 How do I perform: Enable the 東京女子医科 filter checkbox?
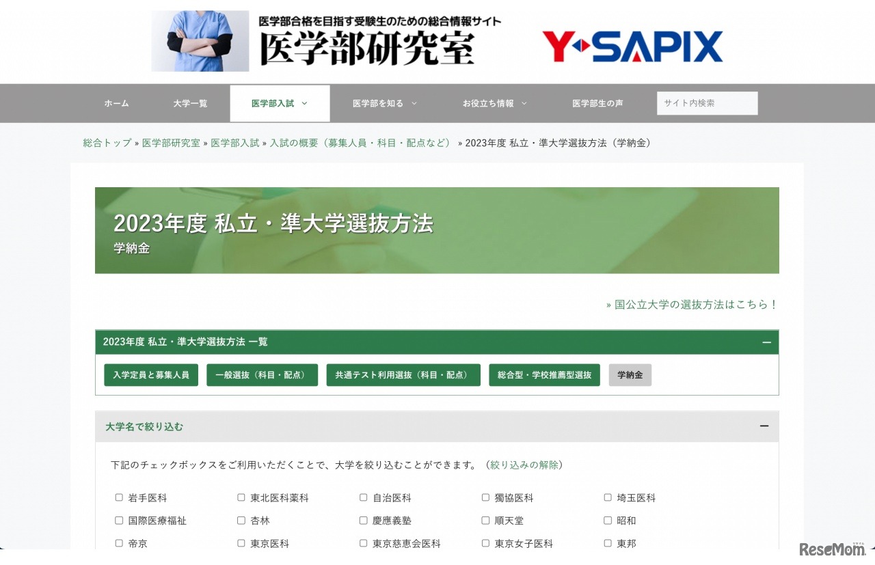coord(485,543)
